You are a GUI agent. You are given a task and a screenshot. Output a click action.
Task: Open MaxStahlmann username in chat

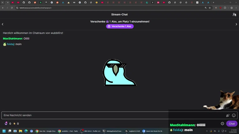click(13, 38)
